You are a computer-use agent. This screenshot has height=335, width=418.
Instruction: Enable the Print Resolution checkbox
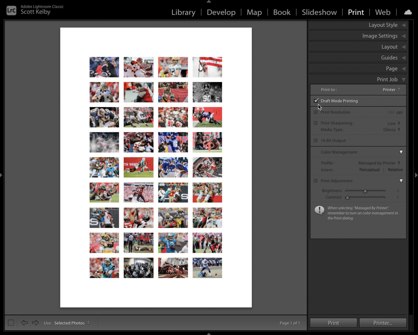(x=316, y=112)
